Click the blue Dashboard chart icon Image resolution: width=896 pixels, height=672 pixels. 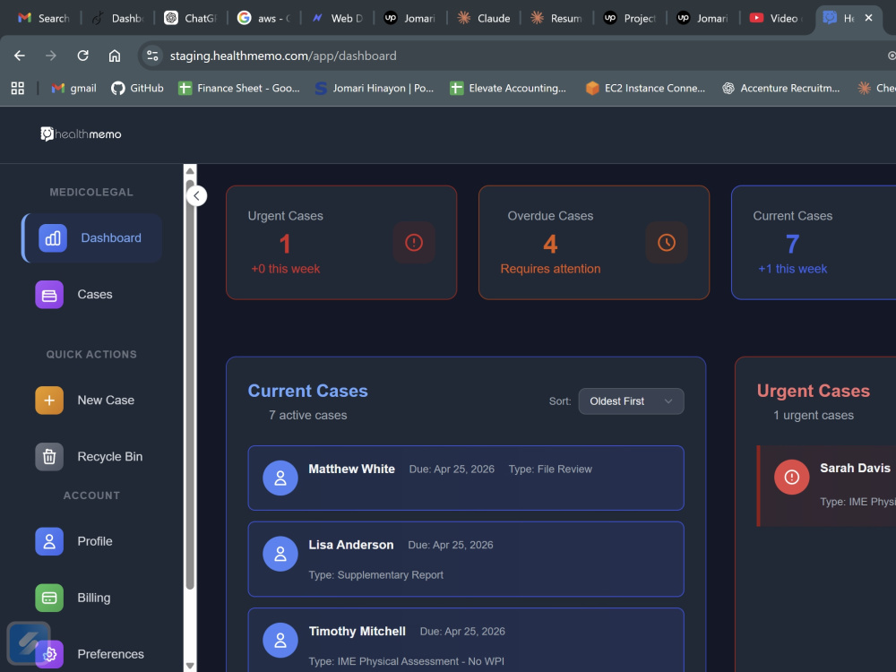53,237
